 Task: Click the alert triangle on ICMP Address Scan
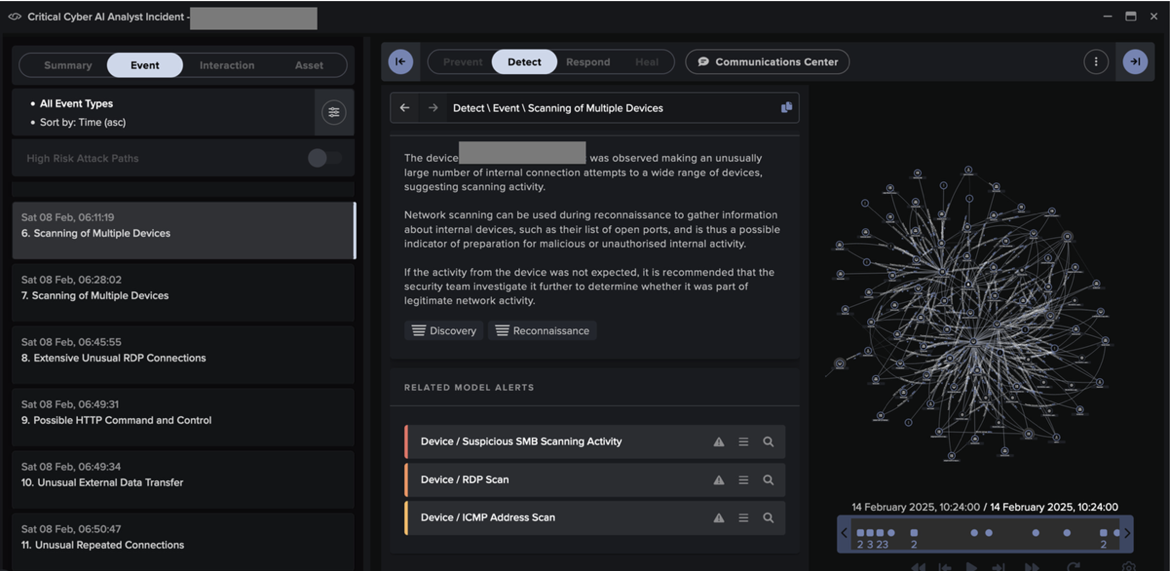[719, 518]
